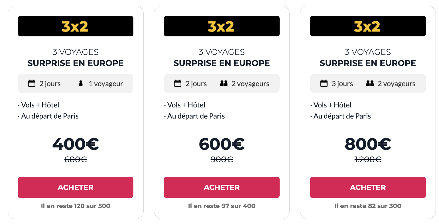This screenshot has height=224, width=439.
Task: Click the 'Il en reste 97 sur 400' text
Action: pyautogui.click(x=222, y=206)
